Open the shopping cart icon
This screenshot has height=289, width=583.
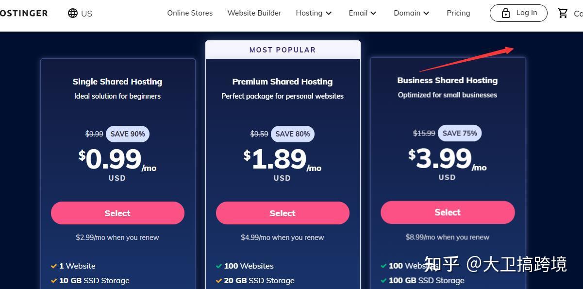point(563,13)
